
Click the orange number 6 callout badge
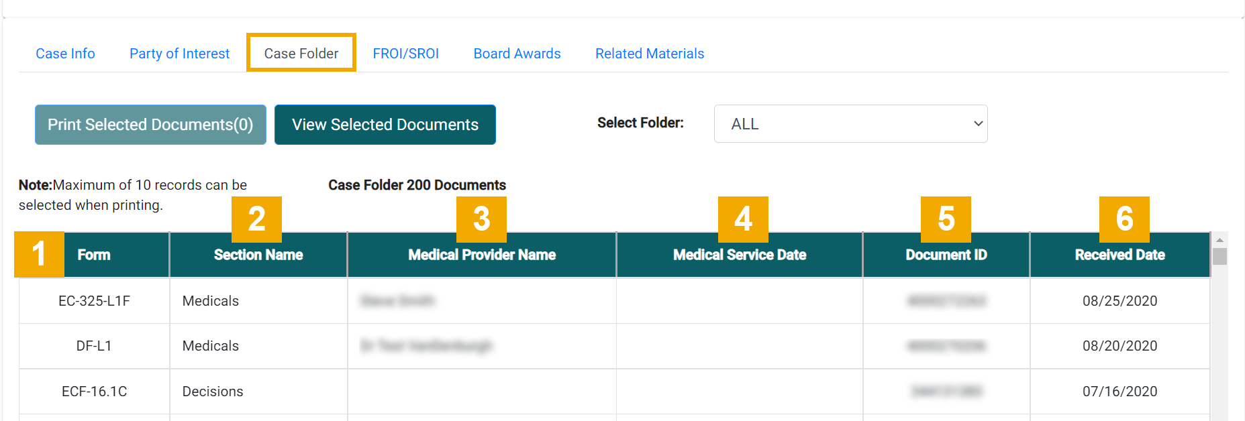(1124, 219)
